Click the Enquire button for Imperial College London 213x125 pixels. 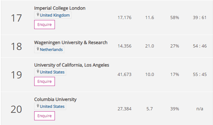[45, 24]
